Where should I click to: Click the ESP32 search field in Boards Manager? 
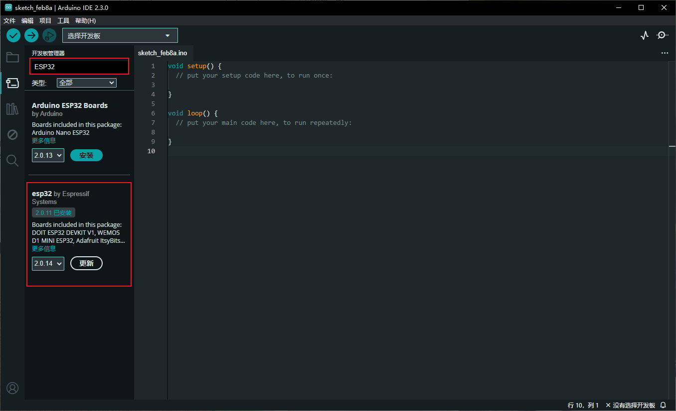pos(79,66)
